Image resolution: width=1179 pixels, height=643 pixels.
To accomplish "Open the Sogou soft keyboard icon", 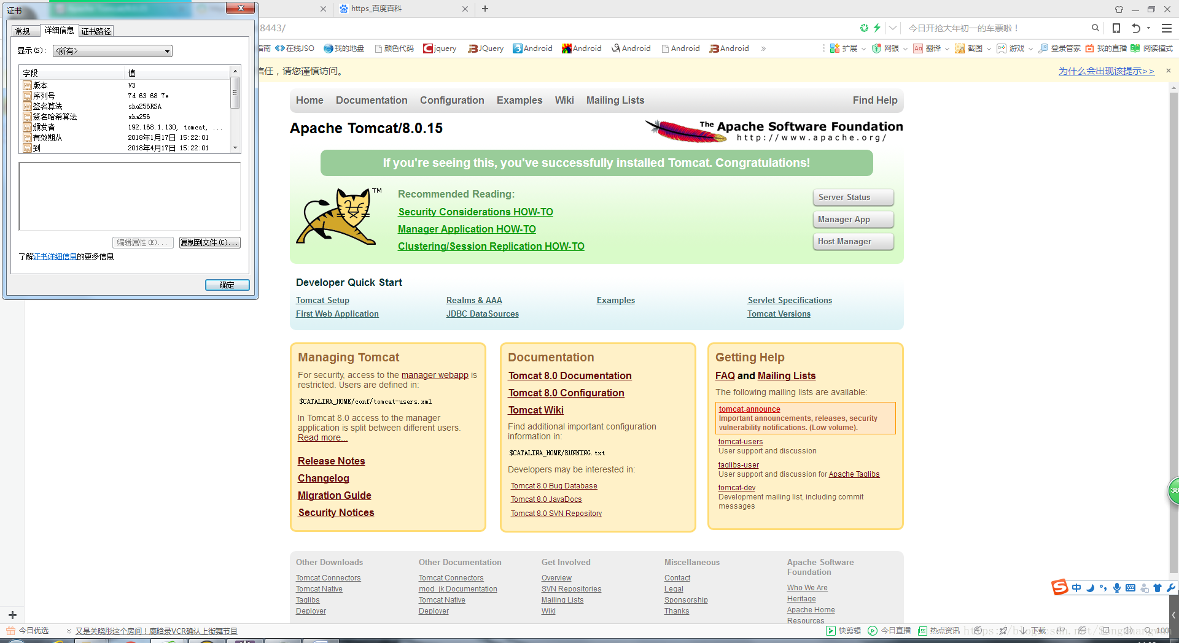I will click(1130, 588).
